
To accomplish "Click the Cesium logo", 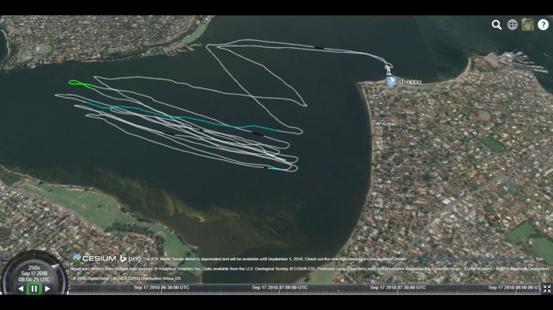I will click(x=94, y=258).
